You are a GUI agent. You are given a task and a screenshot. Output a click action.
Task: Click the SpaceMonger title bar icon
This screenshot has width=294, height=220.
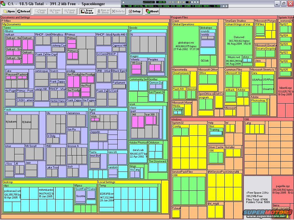(3, 4)
